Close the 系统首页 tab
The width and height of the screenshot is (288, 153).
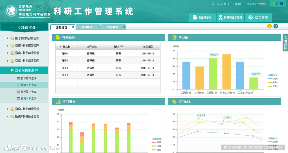tap(73, 27)
